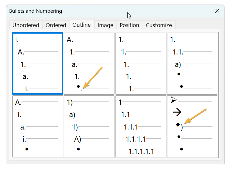Image resolution: width=232 pixels, height=170 pixels.
Task: Click the arrowhead bullet icon in last preview
Action: click(x=174, y=100)
